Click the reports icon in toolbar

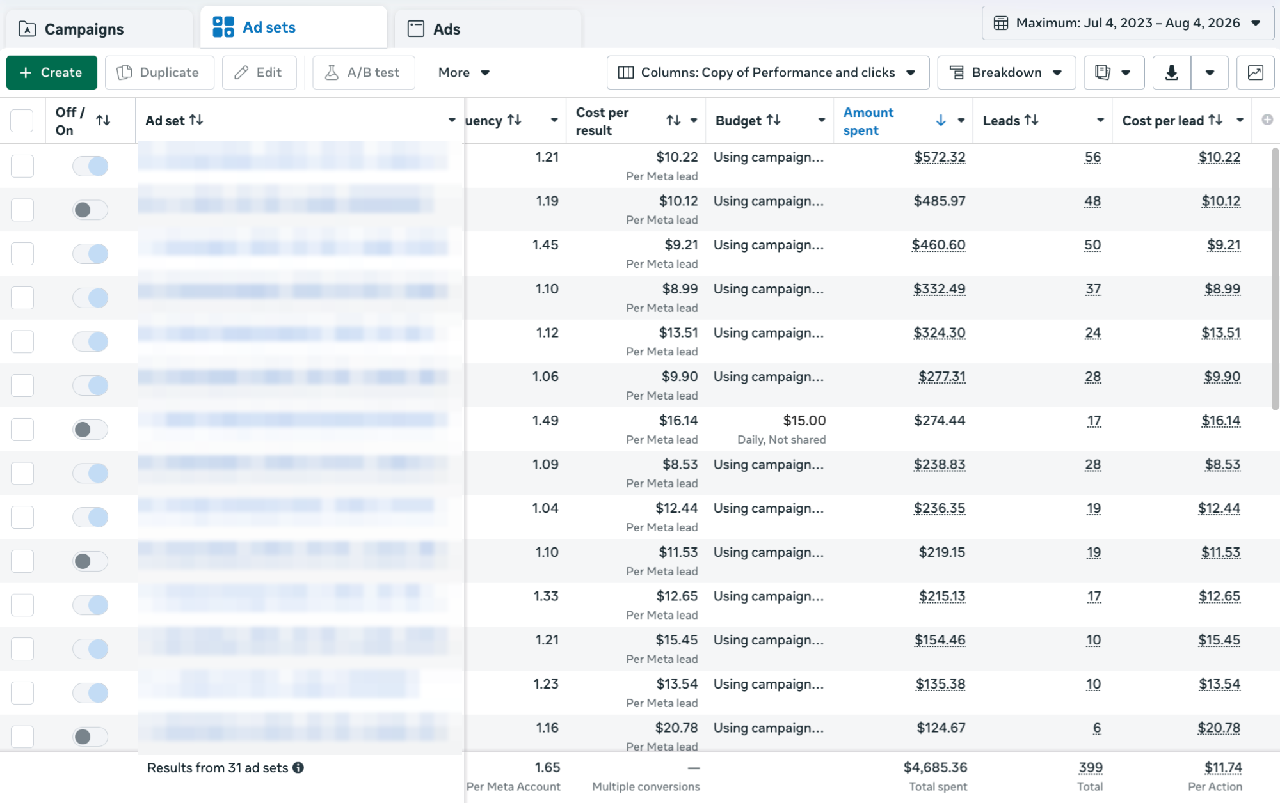[1102, 72]
